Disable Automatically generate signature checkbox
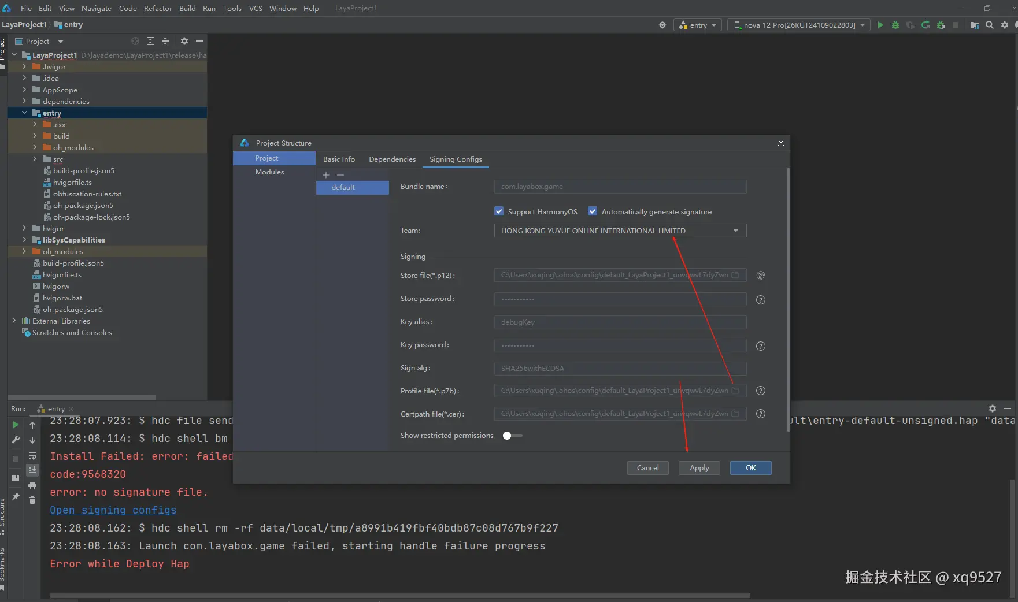1018x602 pixels. point(593,211)
